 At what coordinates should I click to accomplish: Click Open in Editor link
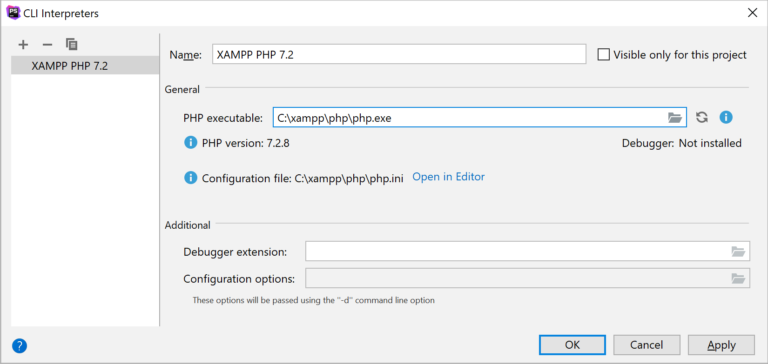pyautogui.click(x=448, y=177)
